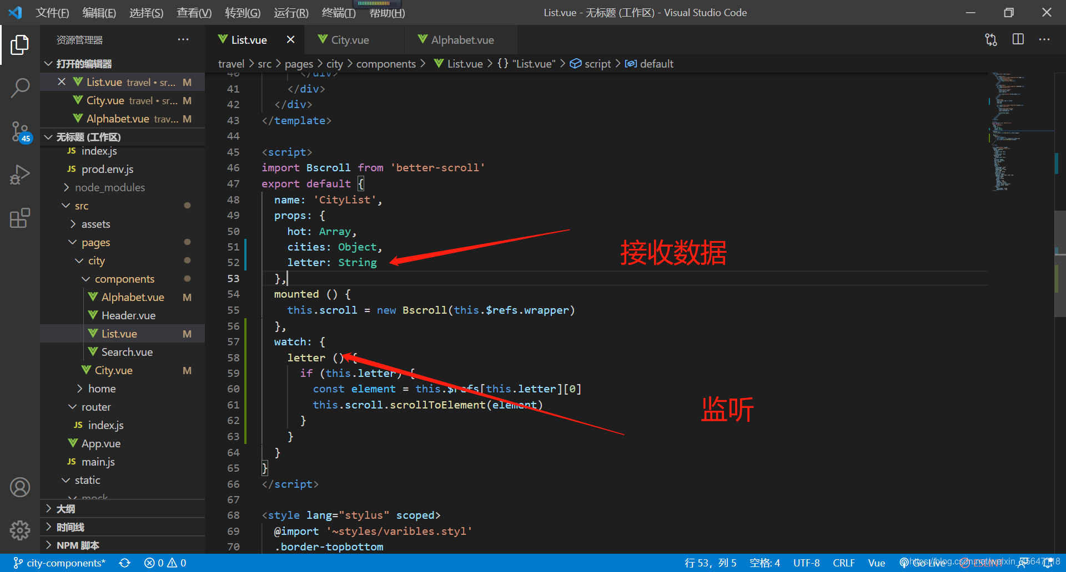Open main.js file in explorer

[98, 462]
